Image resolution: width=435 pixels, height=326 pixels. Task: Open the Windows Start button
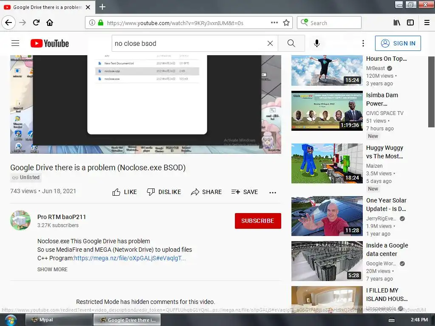(10, 320)
